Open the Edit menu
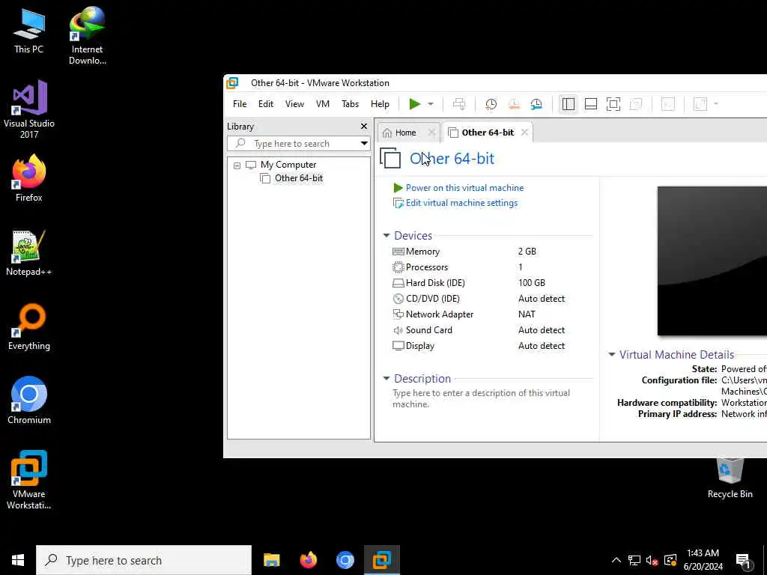The width and height of the screenshot is (767, 575). pyautogui.click(x=266, y=103)
